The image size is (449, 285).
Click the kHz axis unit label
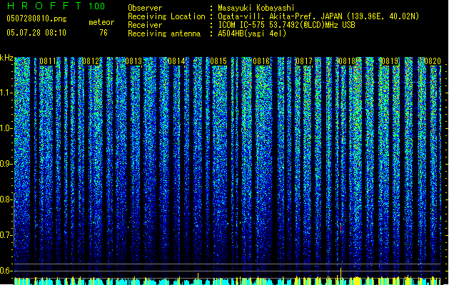(x=6, y=58)
